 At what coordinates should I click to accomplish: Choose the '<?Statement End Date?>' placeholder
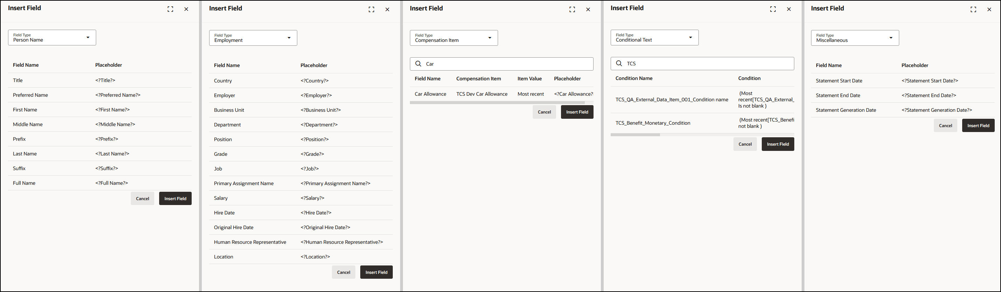point(929,95)
